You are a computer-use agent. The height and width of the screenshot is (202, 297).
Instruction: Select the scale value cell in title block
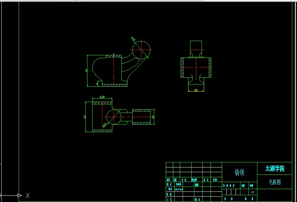click(x=253, y=192)
